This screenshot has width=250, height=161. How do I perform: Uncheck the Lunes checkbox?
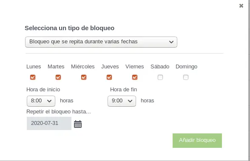tap(33, 77)
